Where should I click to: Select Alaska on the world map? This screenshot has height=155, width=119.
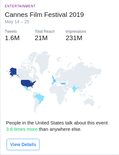click(x=13, y=72)
